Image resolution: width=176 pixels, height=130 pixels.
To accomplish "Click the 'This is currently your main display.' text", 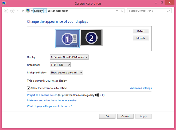I will click(x=47, y=81).
